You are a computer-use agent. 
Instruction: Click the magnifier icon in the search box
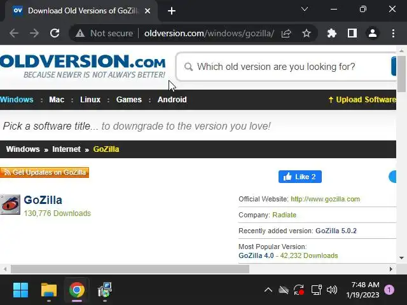pyautogui.click(x=188, y=67)
